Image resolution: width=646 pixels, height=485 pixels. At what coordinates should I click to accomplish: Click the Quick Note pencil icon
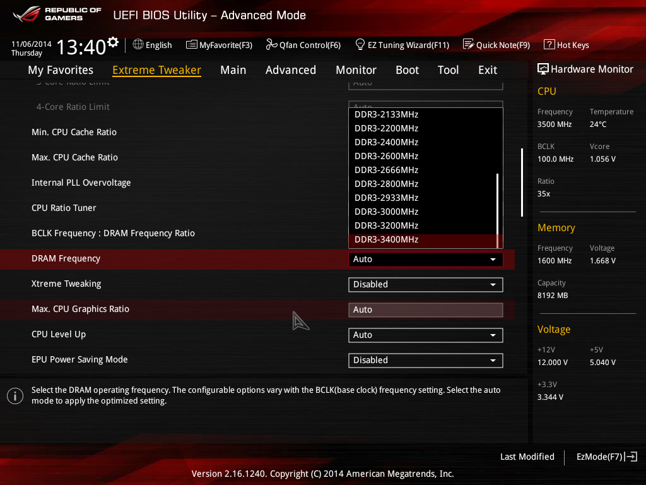[469, 44]
